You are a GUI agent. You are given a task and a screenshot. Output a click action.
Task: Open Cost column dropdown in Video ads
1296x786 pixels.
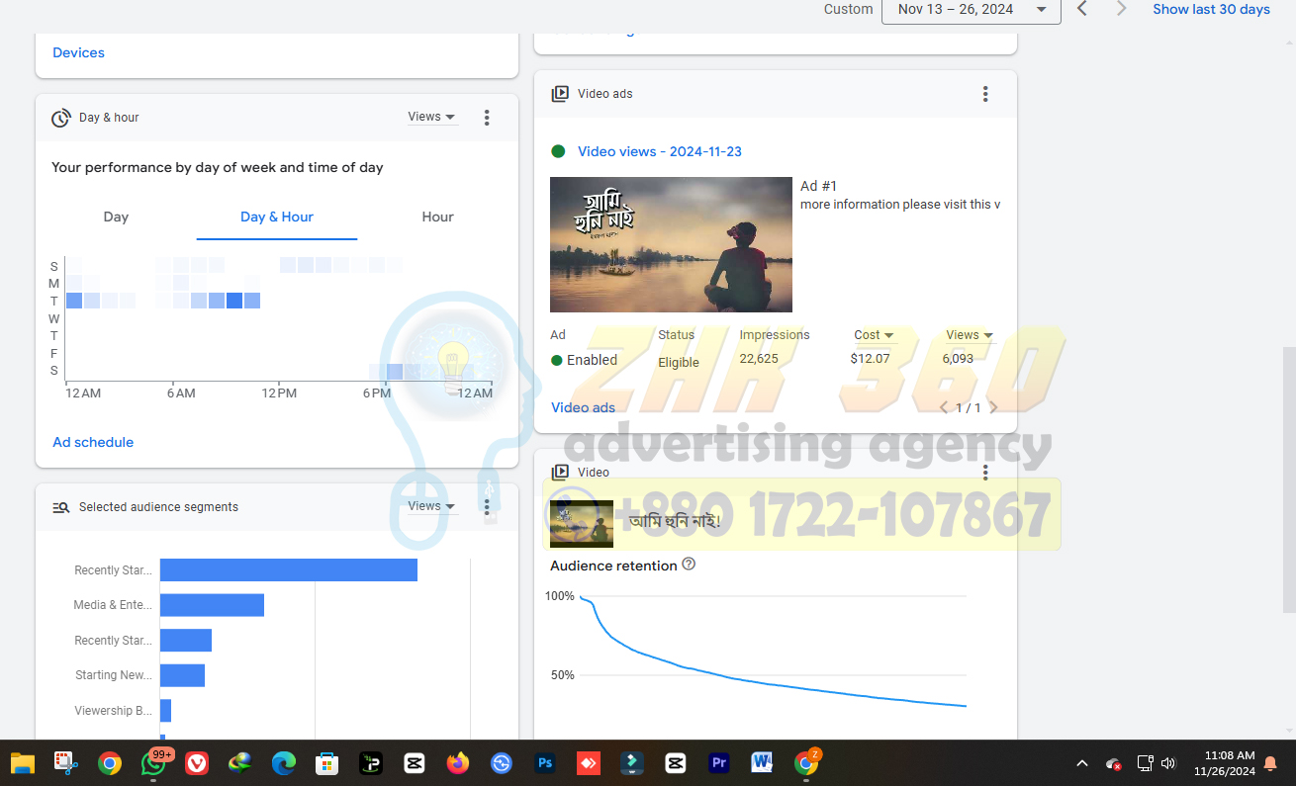(x=874, y=335)
